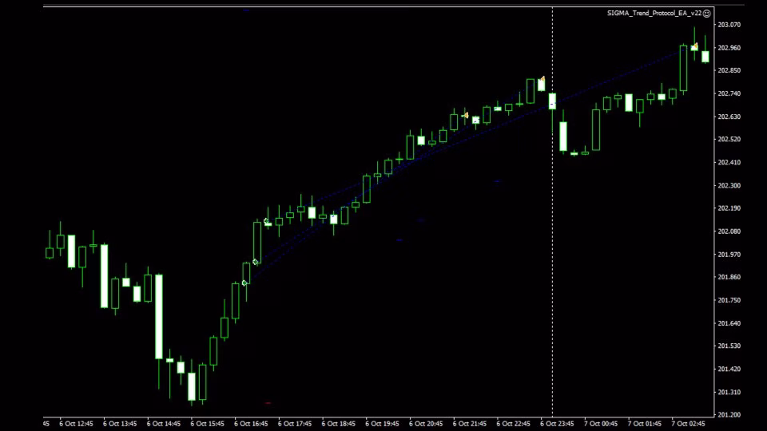Click the 7 Oct 02:45 time axis label

tap(688, 424)
